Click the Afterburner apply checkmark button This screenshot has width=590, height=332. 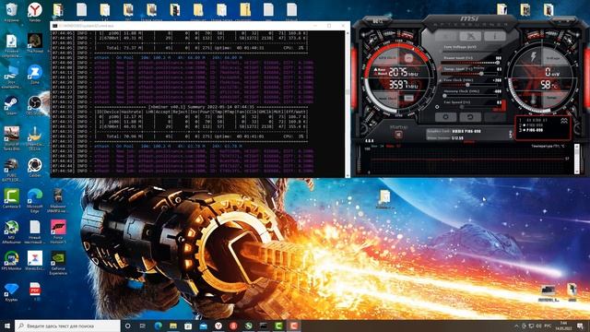coord(494,117)
